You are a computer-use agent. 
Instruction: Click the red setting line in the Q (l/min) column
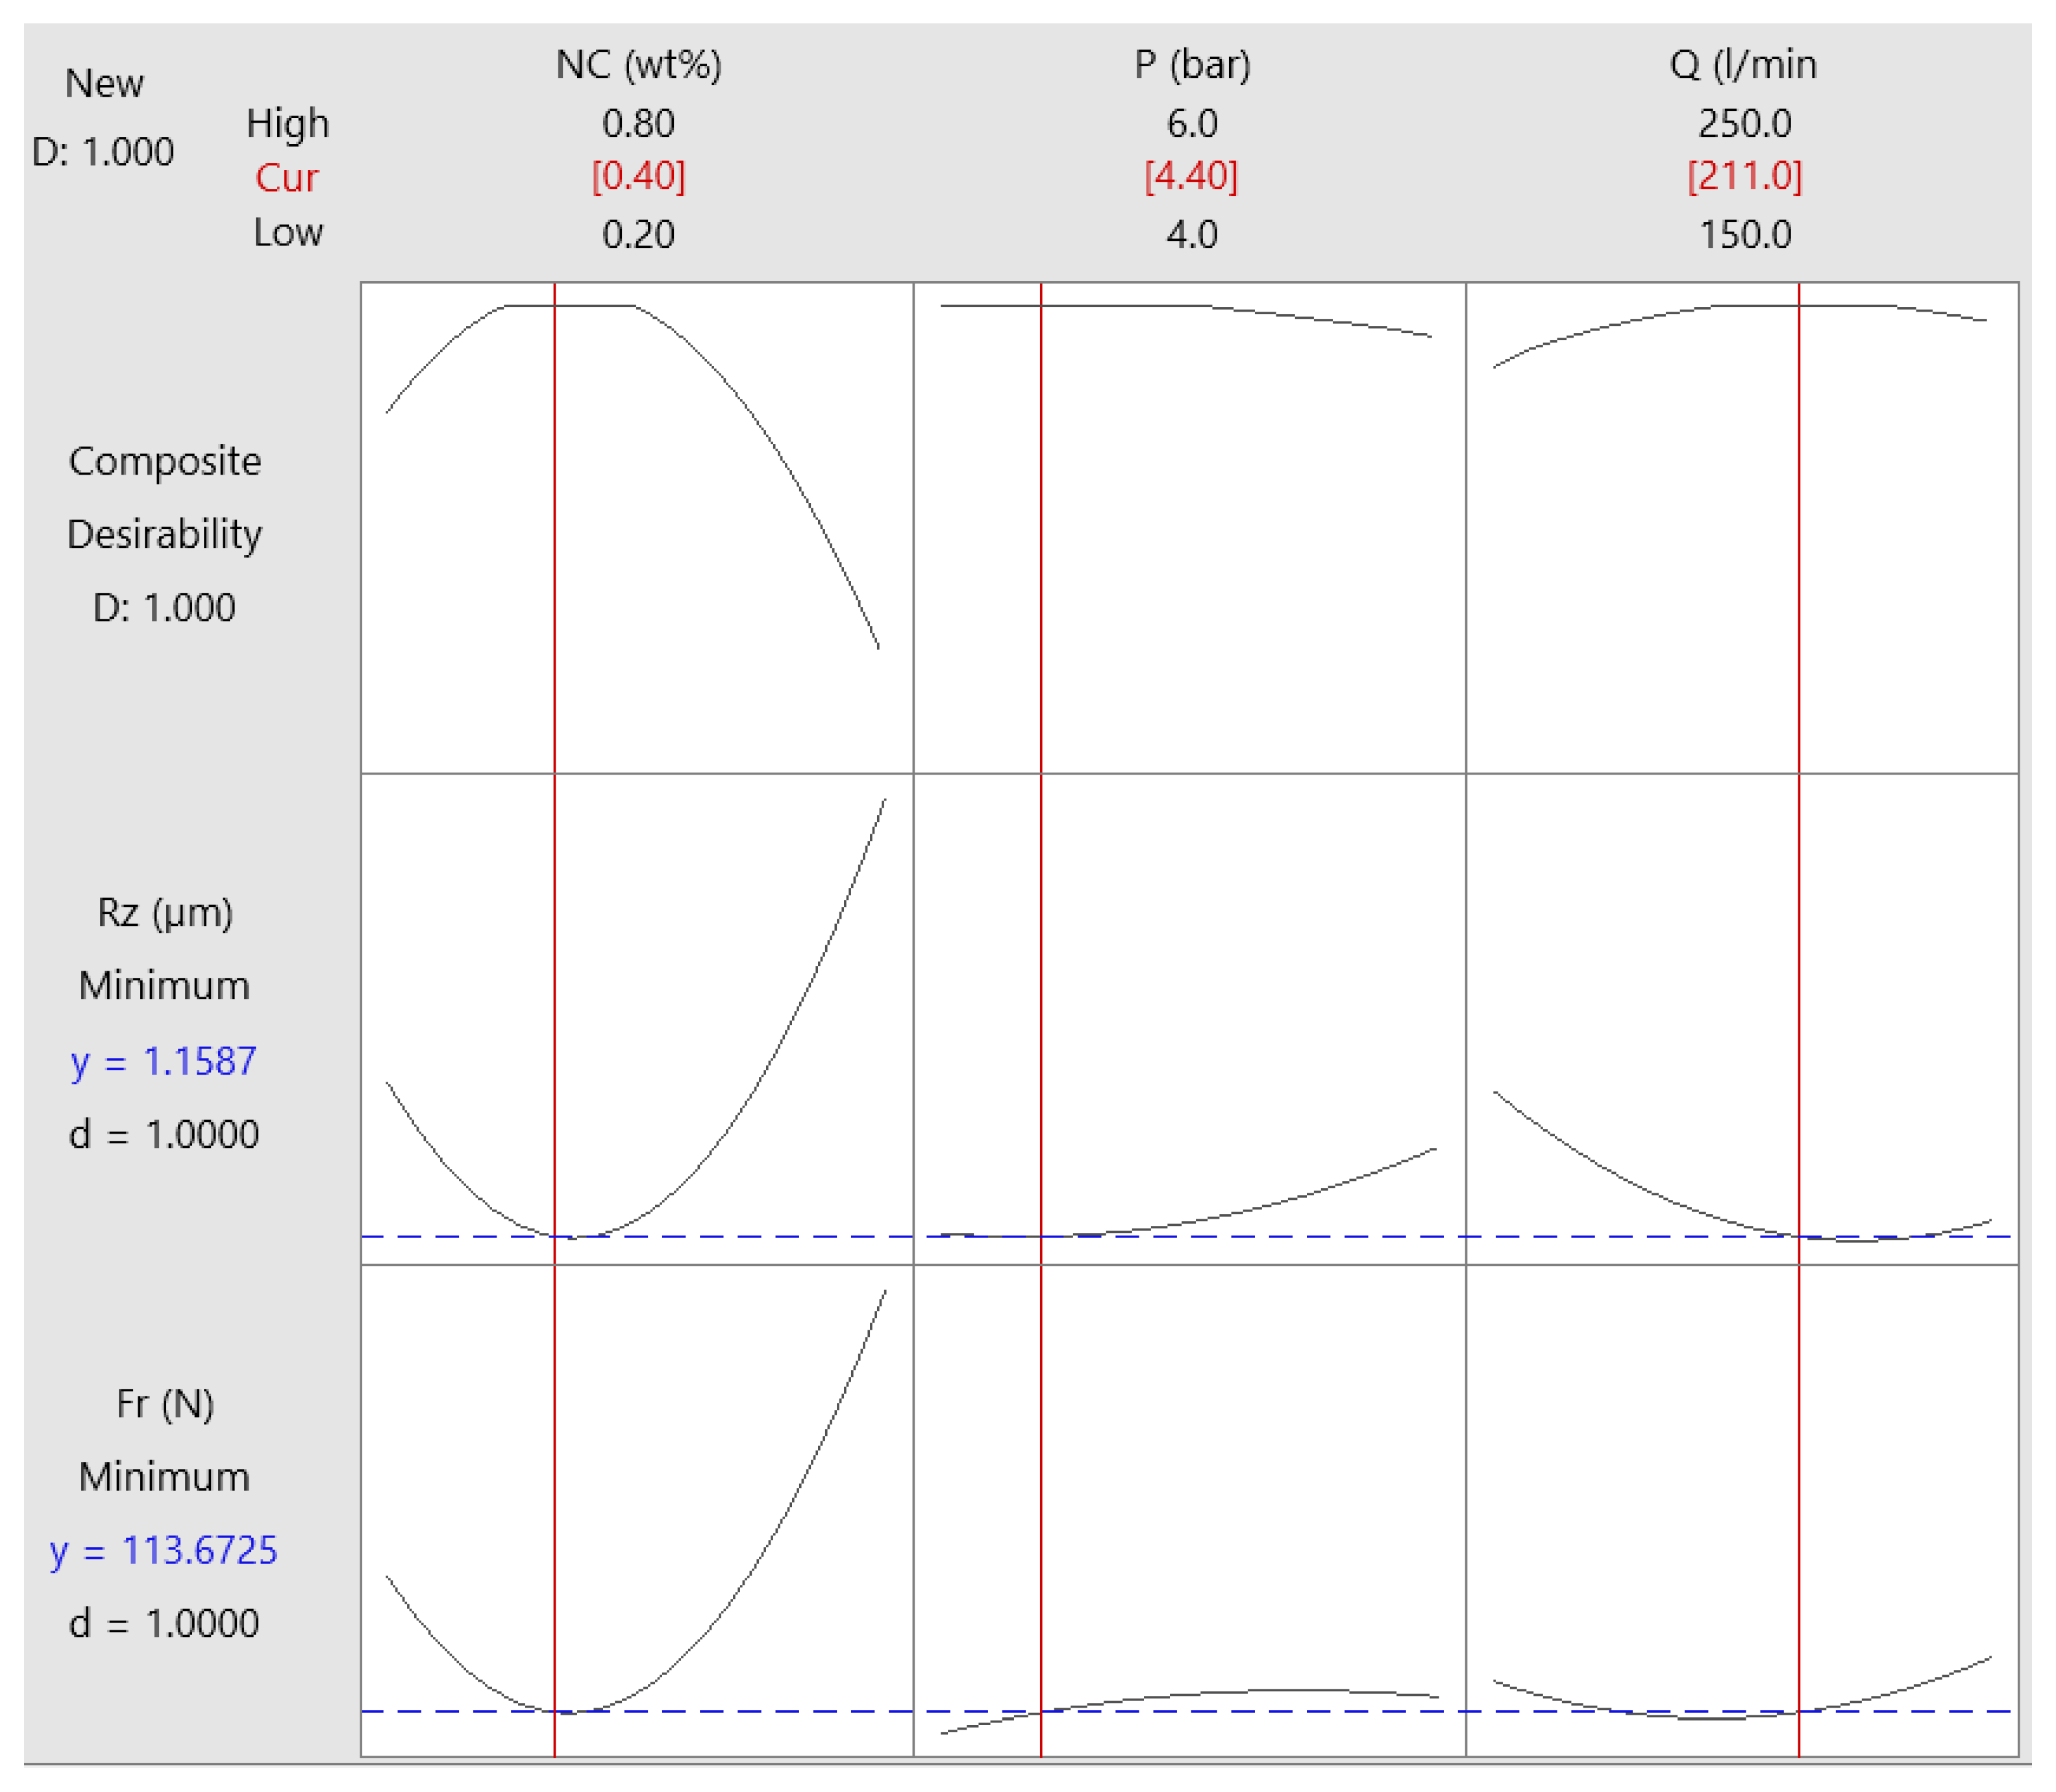click(x=1800, y=500)
